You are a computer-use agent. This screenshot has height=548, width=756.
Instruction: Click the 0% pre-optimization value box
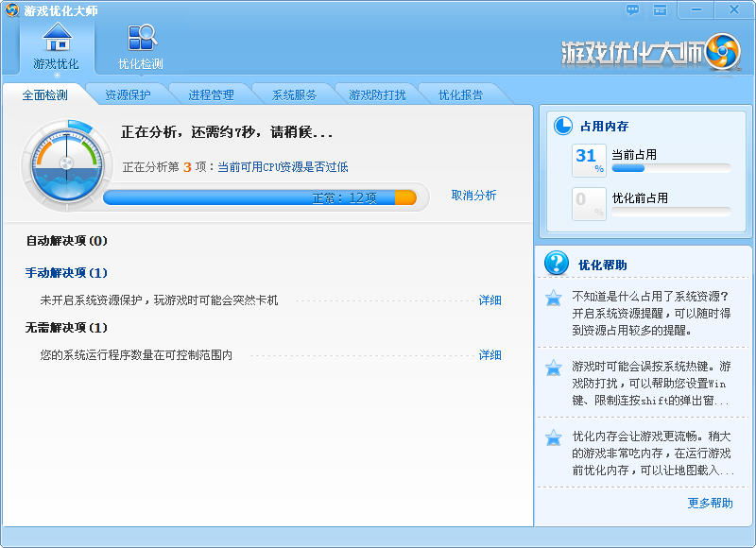coord(589,204)
